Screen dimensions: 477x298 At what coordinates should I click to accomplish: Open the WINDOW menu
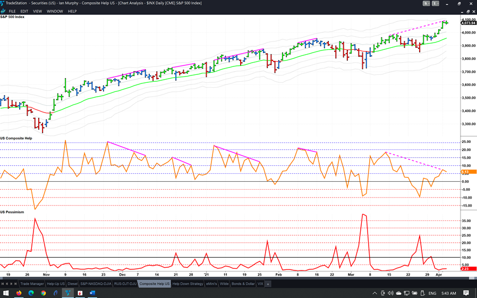pyautogui.click(x=55, y=11)
